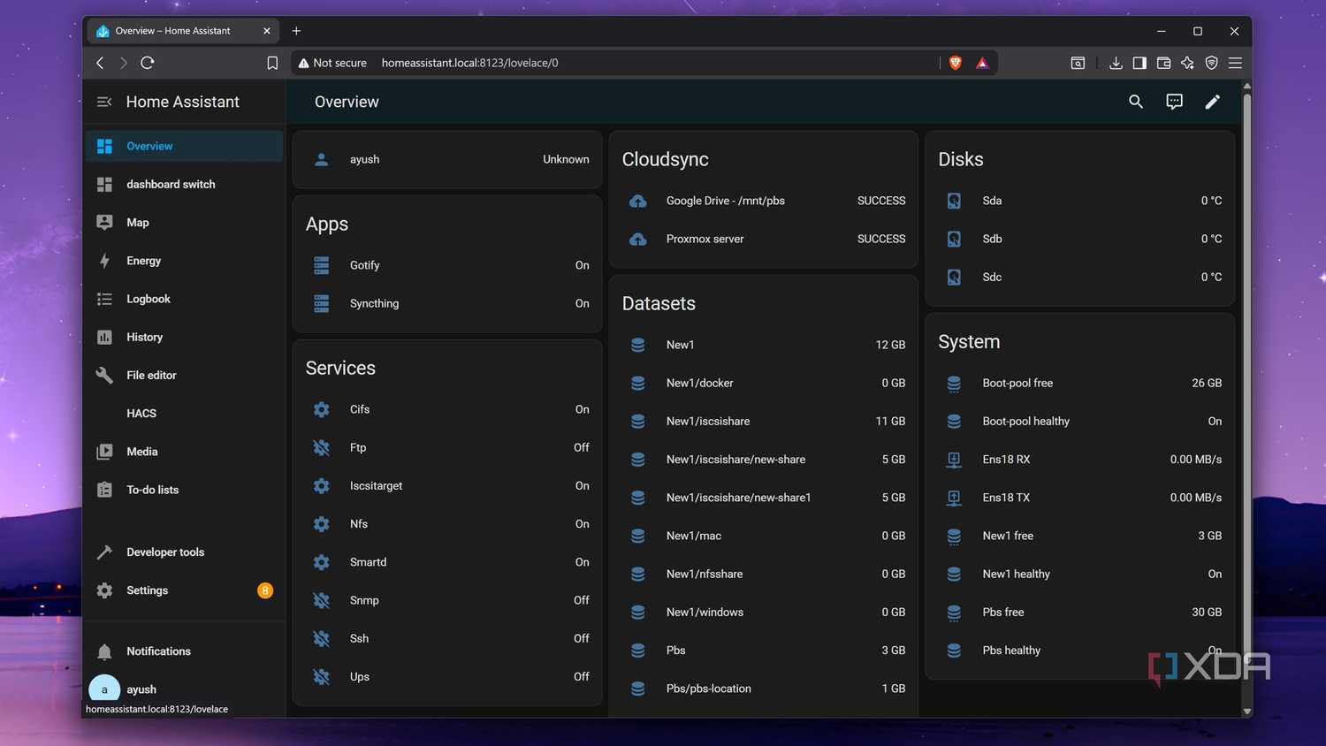Open the Assist chat icon

(1174, 102)
